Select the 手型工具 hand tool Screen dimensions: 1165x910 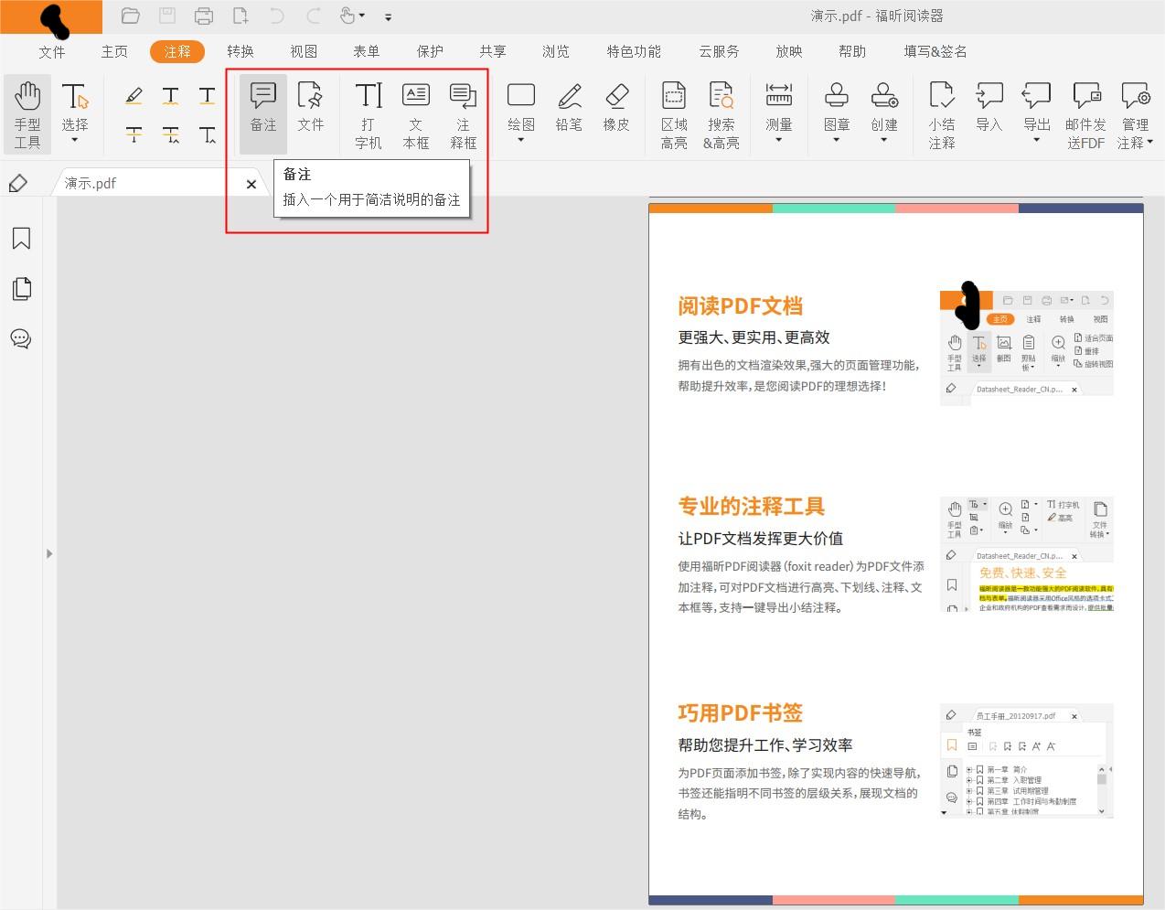(x=27, y=112)
